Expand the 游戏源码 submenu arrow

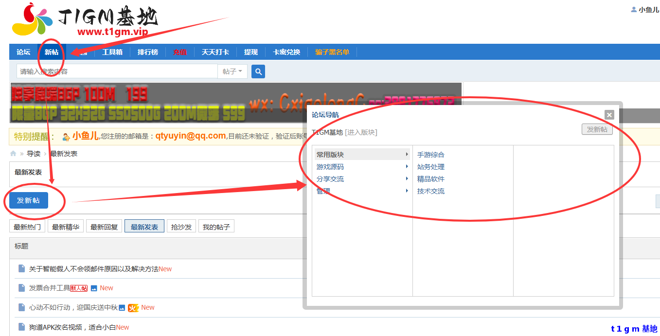(407, 166)
